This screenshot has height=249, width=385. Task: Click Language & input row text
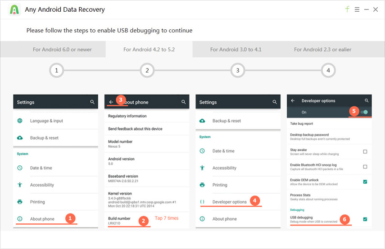pos(46,121)
